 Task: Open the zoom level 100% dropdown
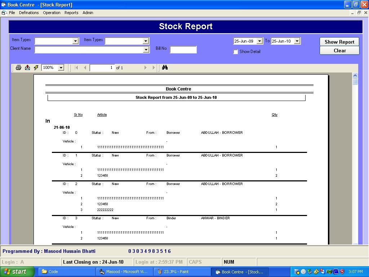coord(61,68)
